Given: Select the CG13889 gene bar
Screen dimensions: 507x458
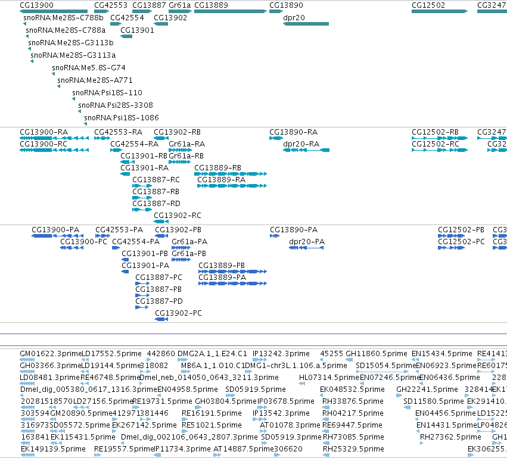Looking at the screenshot, I should coord(231,11).
